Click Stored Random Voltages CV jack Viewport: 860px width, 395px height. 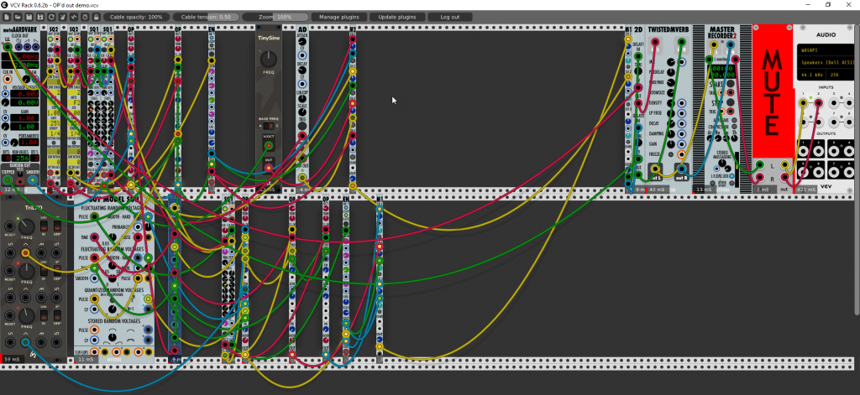coord(95,340)
